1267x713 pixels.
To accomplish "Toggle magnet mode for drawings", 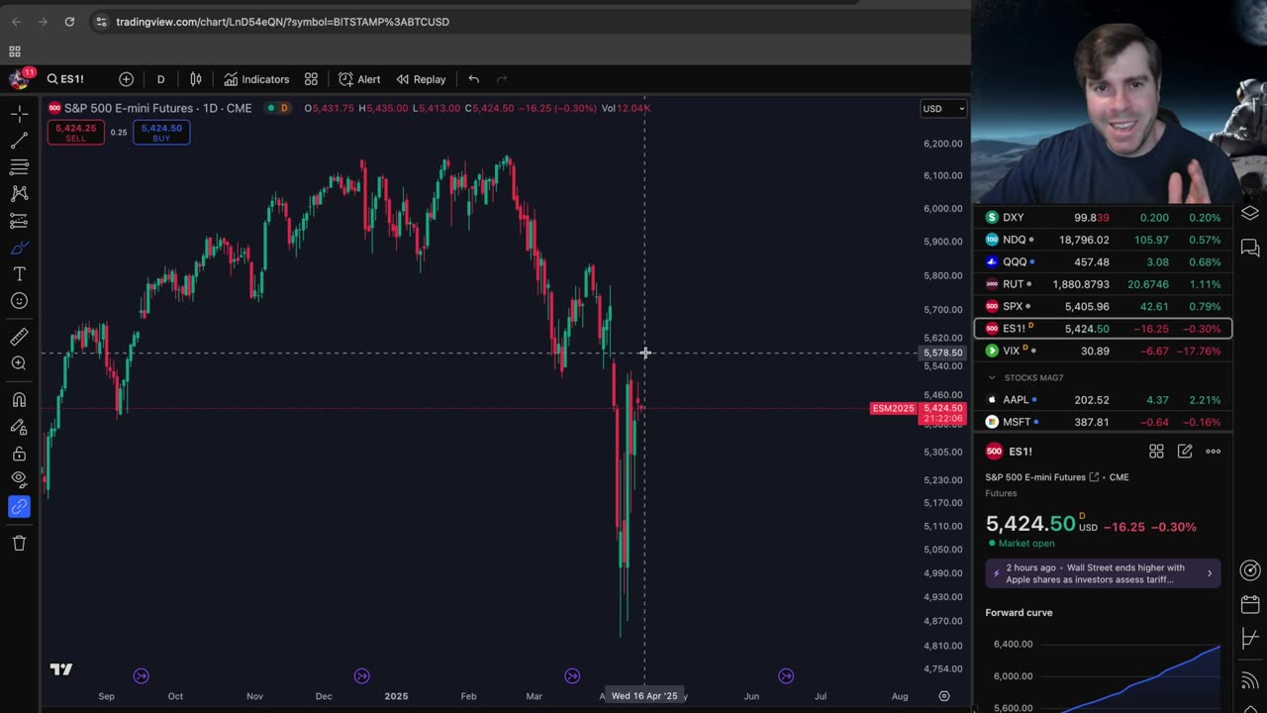I will pyautogui.click(x=19, y=400).
